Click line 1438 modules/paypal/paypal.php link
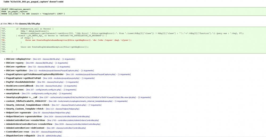The height and width of the screenshot is (137, 266). tap(61, 78)
